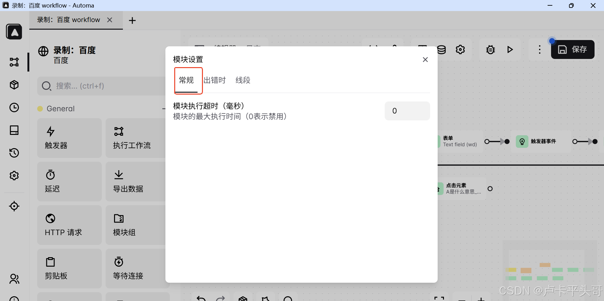Close the 录制：百度 workflow tab
The height and width of the screenshot is (301, 604).
pos(110,20)
